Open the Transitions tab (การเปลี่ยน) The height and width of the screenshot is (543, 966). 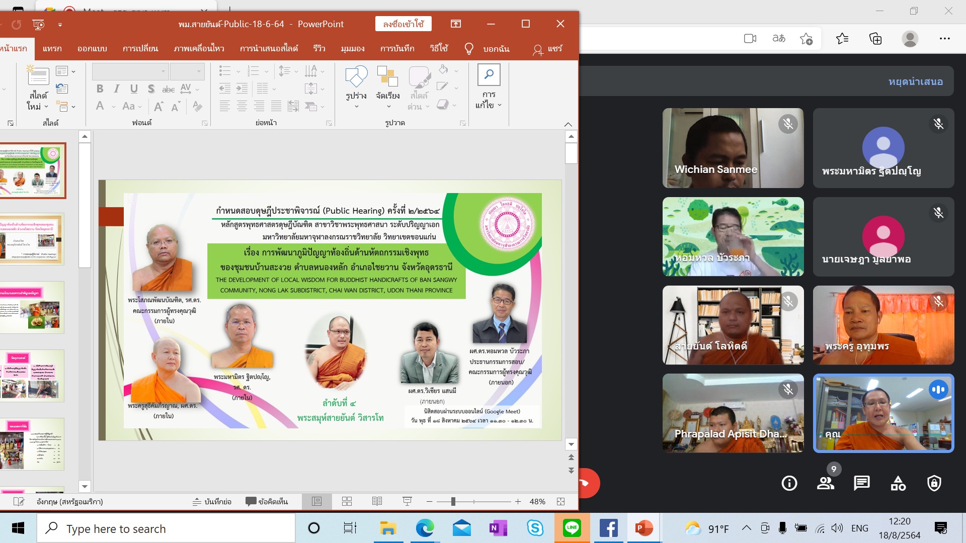pyautogui.click(x=140, y=49)
